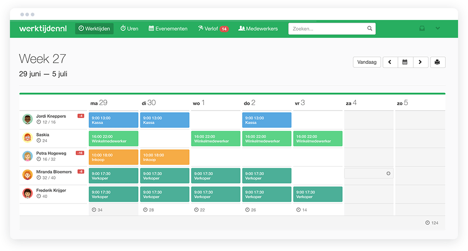Click Jordi Kneppers avatar

point(28,119)
